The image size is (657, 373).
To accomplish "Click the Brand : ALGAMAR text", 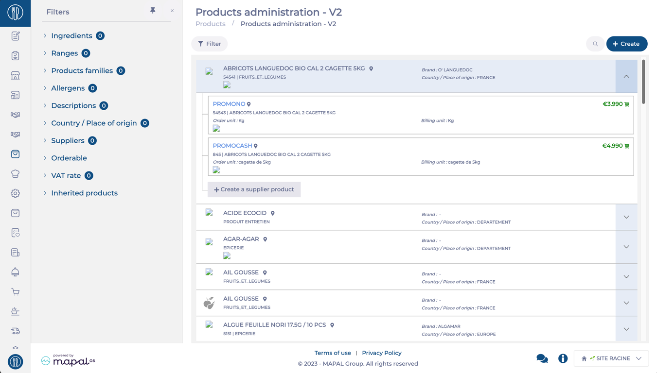I will (x=441, y=326).
